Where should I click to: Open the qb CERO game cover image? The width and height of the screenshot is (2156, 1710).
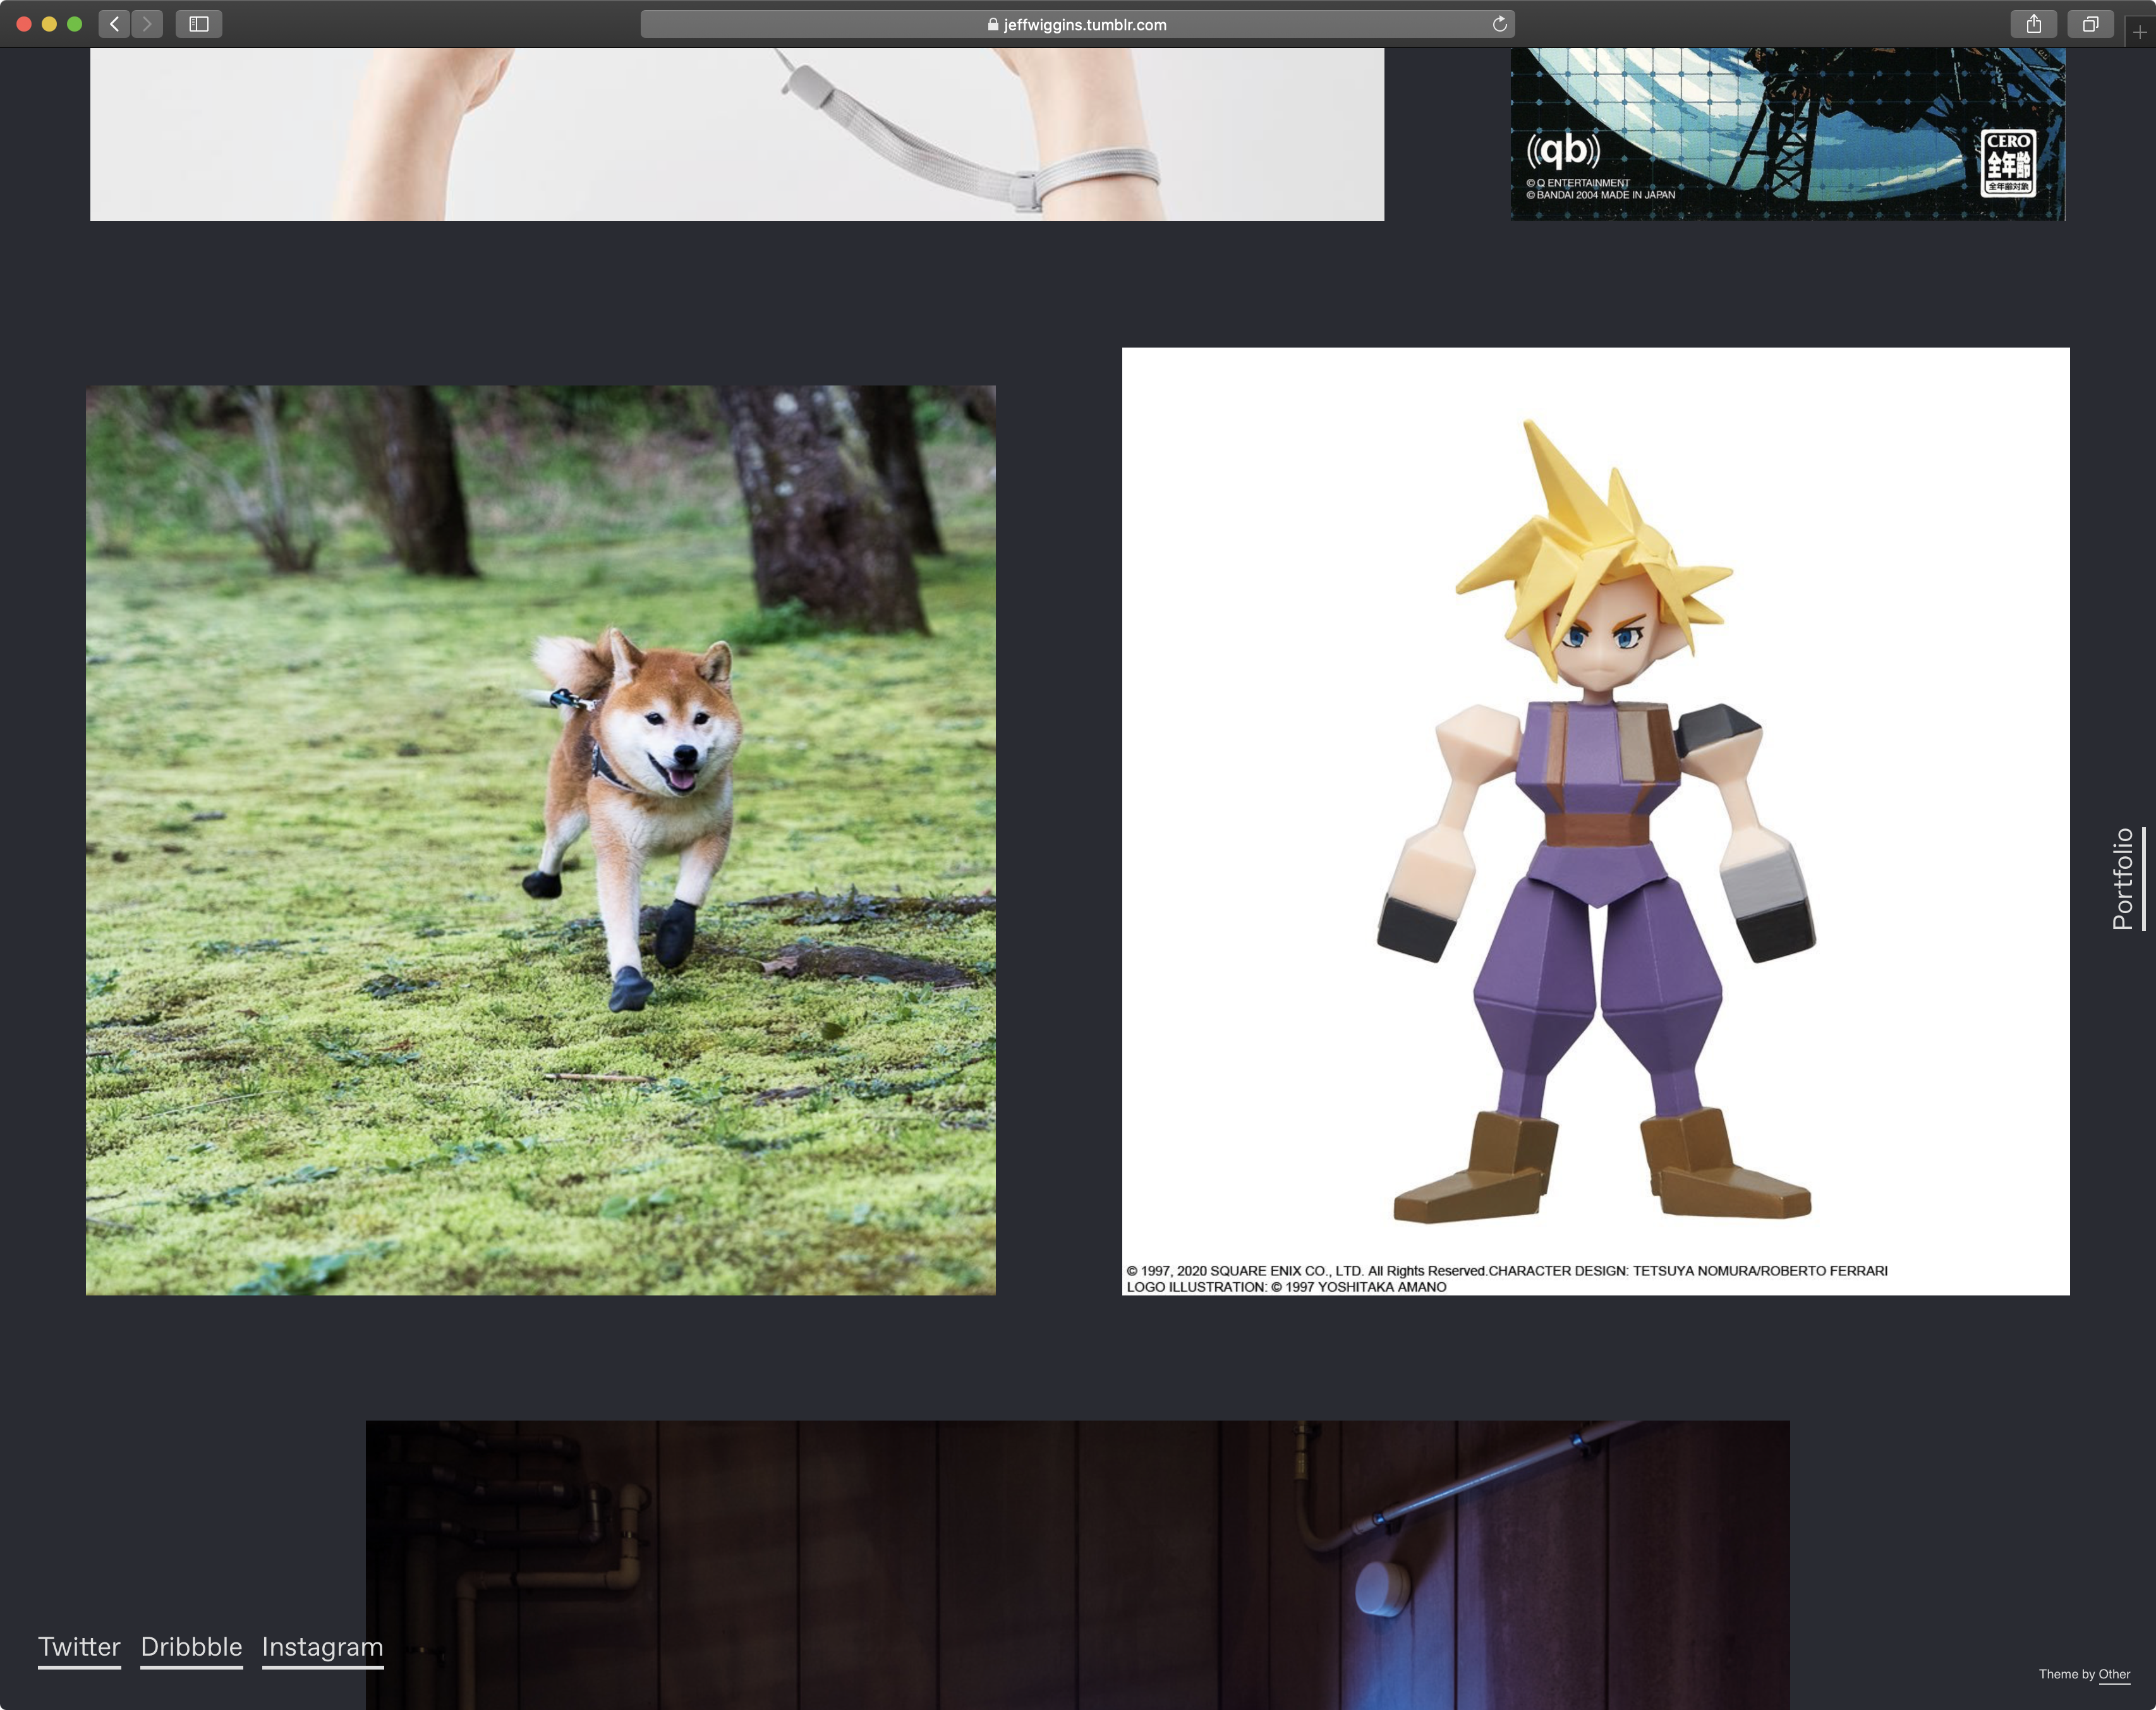tap(1787, 134)
